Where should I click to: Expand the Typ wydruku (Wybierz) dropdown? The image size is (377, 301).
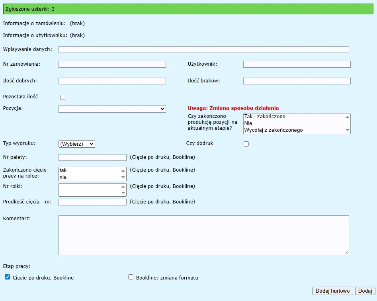click(77, 144)
